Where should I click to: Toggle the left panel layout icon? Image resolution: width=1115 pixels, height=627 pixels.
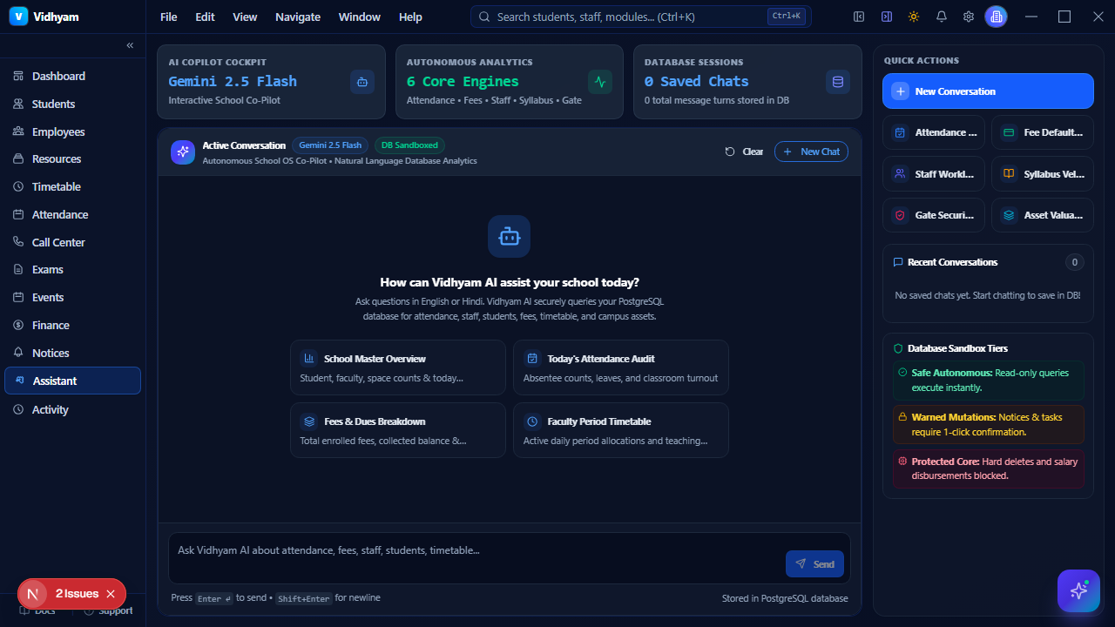pyautogui.click(x=859, y=17)
